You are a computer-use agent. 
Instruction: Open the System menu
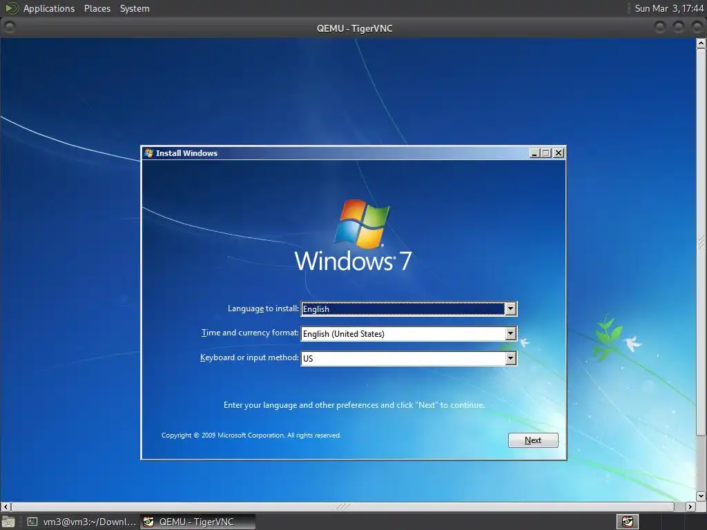pyautogui.click(x=135, y=8)
